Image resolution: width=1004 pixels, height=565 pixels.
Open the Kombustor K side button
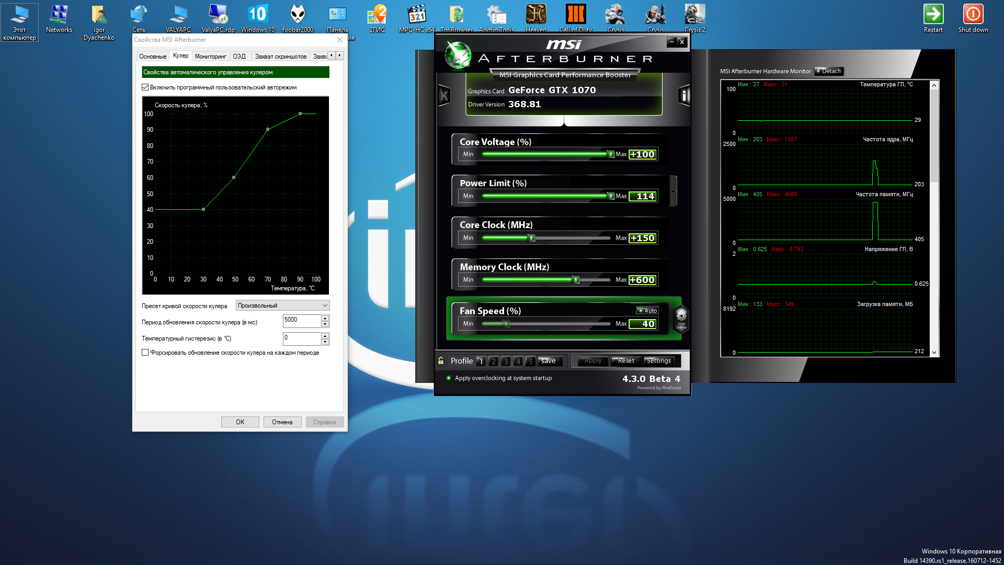(x=444, y=96)
